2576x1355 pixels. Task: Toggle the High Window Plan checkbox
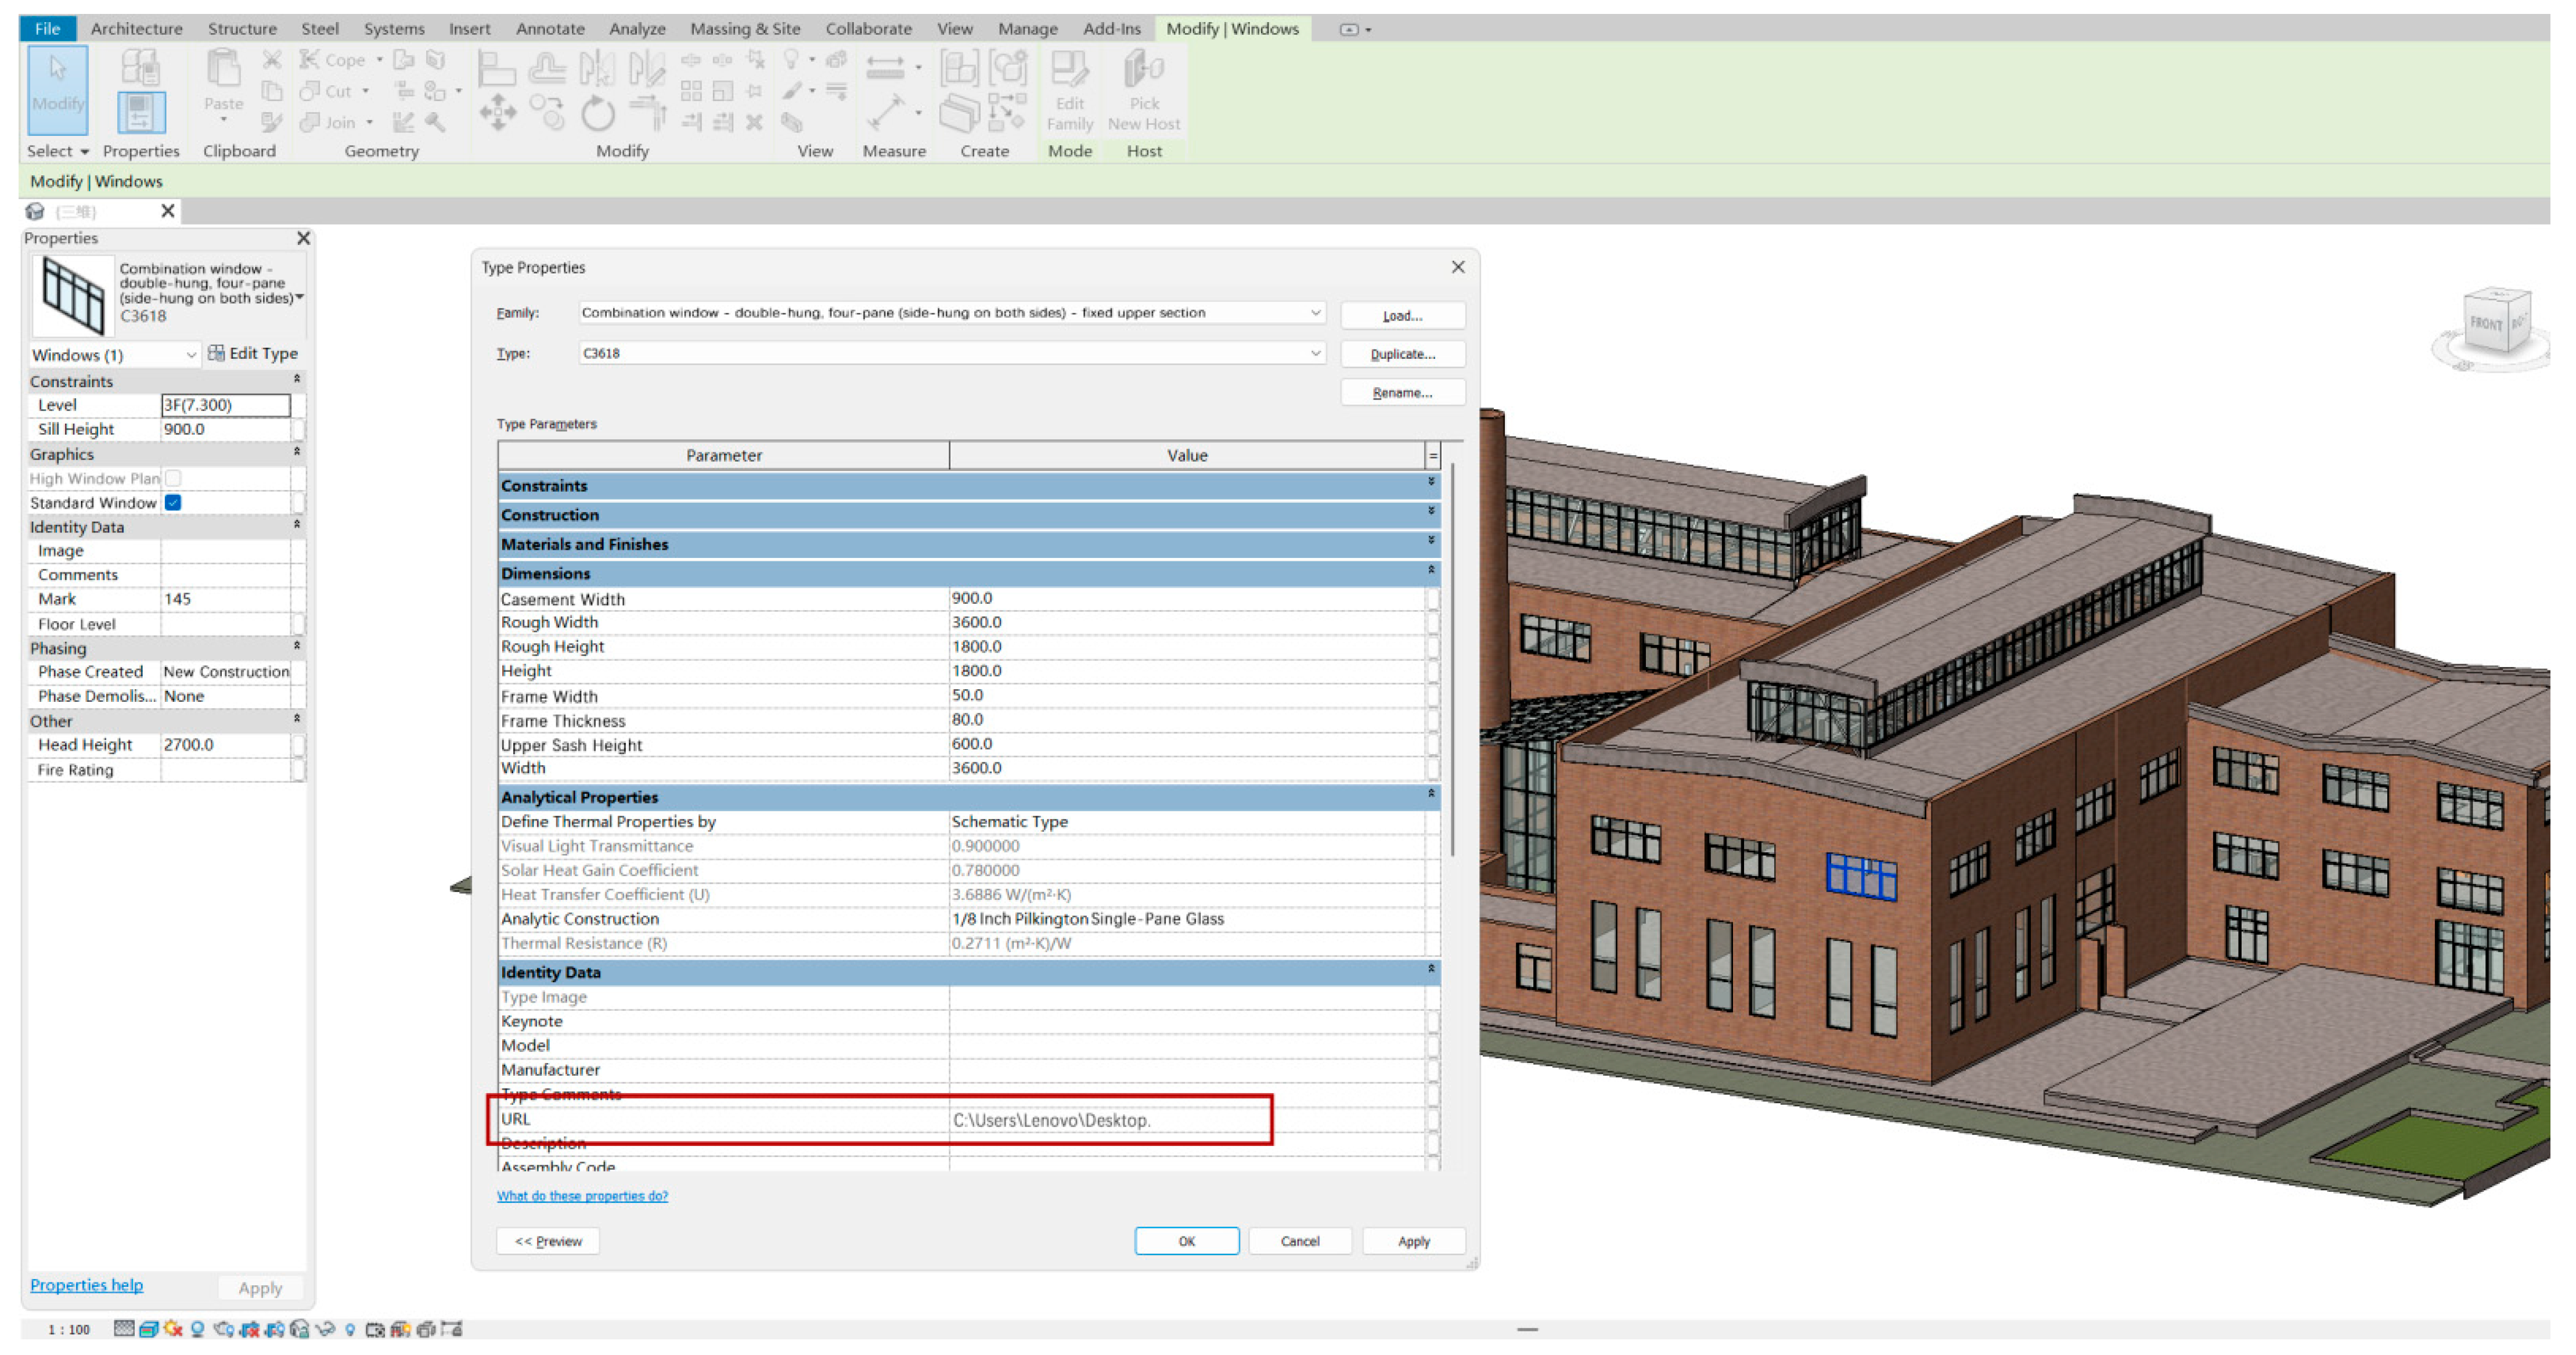174,479
